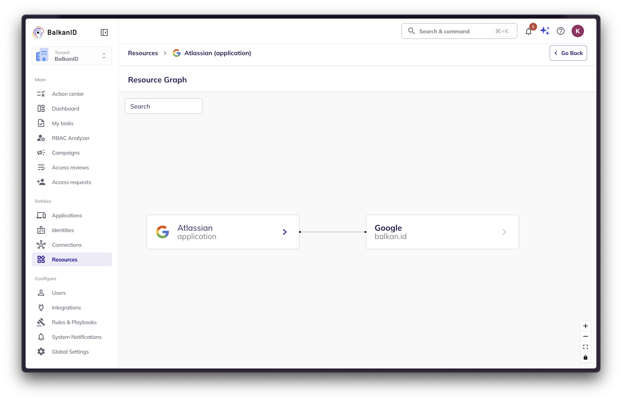Click the Resources breadcrumb link

point(143,53)
